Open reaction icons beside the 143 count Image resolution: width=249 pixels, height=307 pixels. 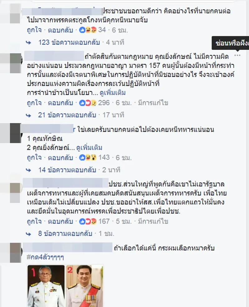point(88,157)
